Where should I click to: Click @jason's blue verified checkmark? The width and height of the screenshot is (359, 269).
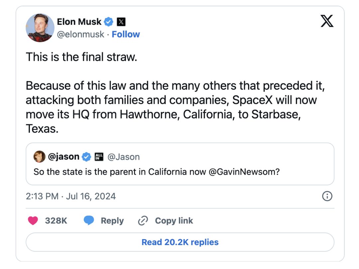pos(86,157)
